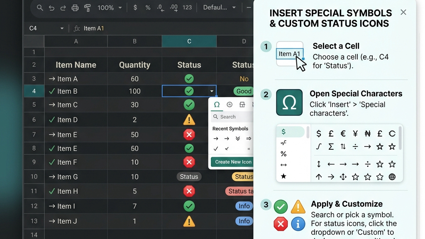425x239 pixels.
Task: Click the Good status chip in row 4
Action: (243, 91)
